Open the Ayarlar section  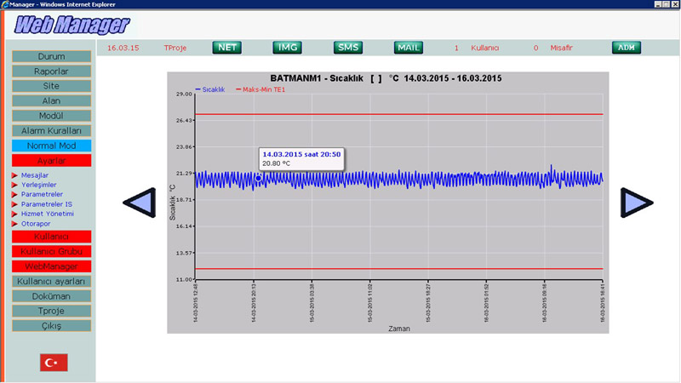[x=51, y=161]
